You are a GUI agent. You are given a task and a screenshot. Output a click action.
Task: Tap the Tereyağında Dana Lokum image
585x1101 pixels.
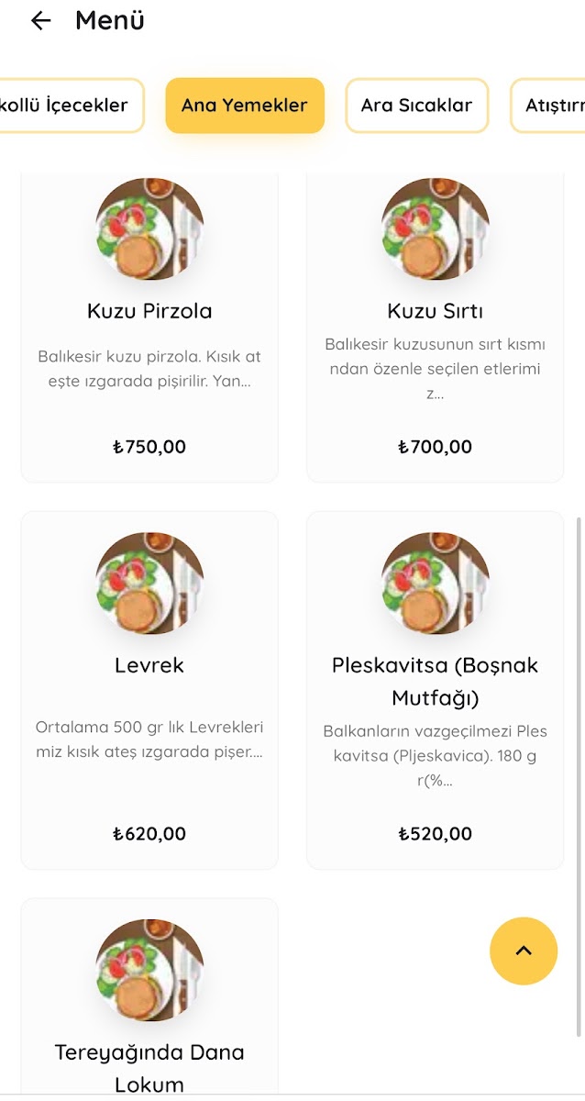pos(149,970)
